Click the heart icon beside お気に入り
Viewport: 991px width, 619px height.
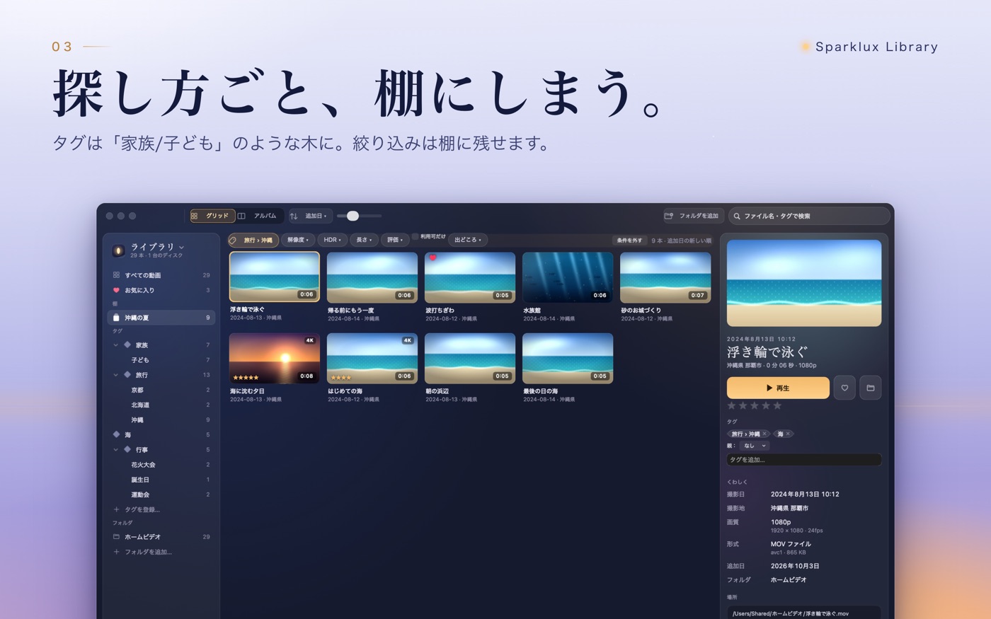[x=116, y=290]
